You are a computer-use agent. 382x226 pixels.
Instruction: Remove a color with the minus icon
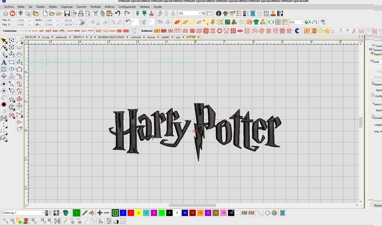107,213
